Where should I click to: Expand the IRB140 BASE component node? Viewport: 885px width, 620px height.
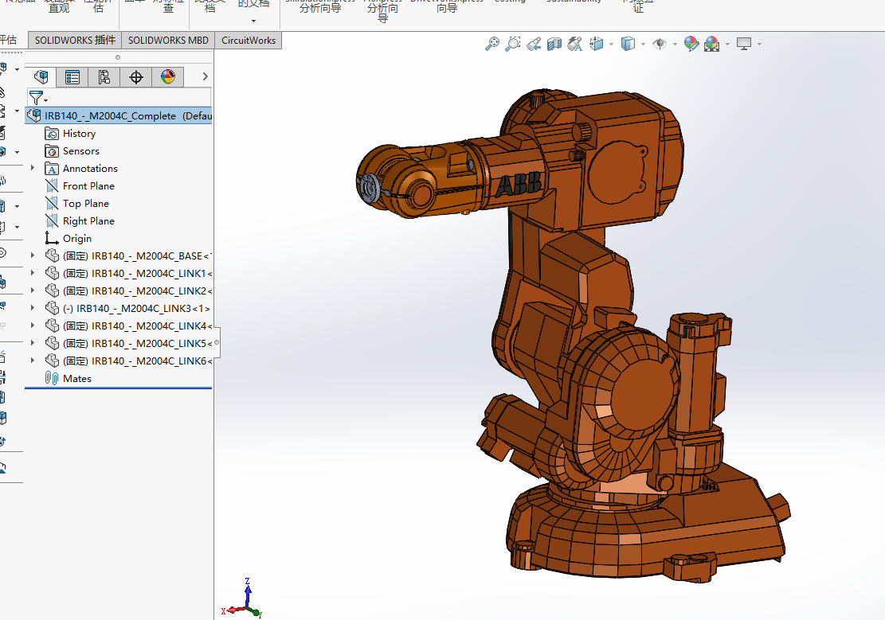[x=33, y=256]
